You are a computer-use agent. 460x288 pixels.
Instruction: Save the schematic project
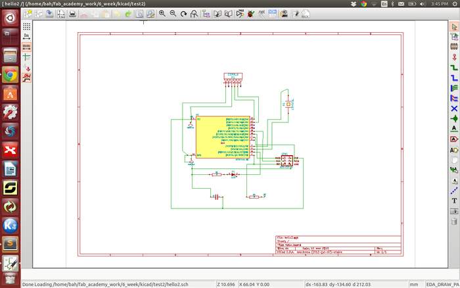pos(49,14)
